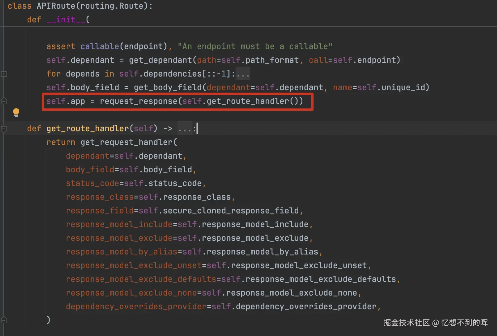Click fold-end marker beside the final closing parenthesis
The width and height of the screenshot is (497, 336).
pyautogui.click(x=4, y=320)
